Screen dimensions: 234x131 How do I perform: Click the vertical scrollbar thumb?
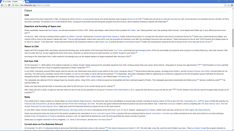tap(233, 38)
